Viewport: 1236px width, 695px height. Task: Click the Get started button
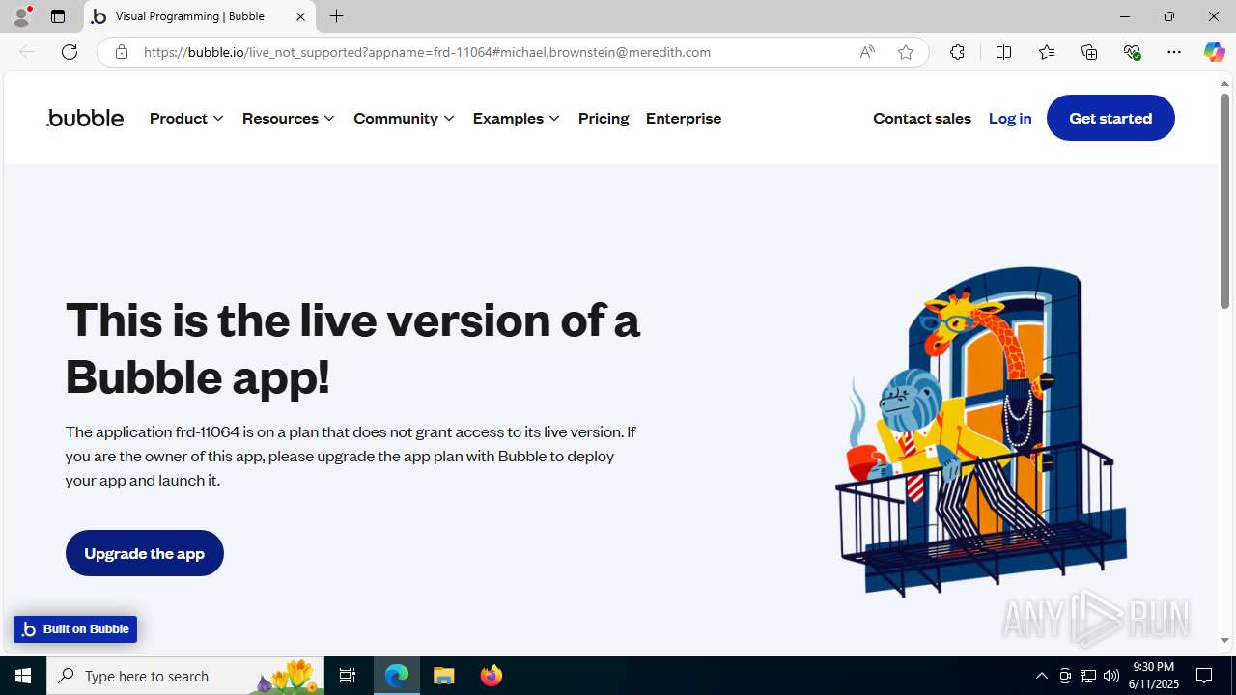click(1110, 118)
